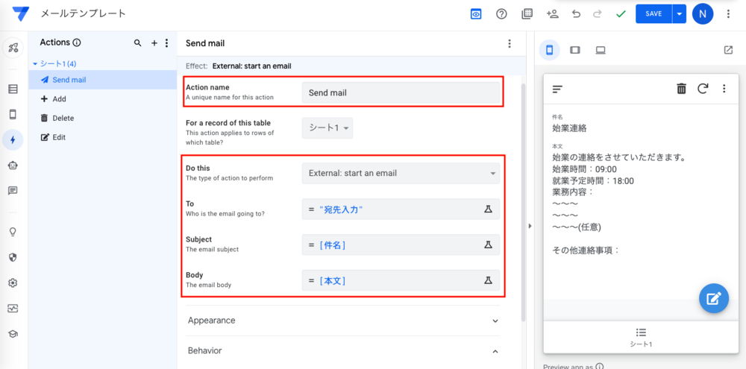Screen dimensions: 746x369
Task: Open the Do this action type dropdown
Action: coord(401,174)
